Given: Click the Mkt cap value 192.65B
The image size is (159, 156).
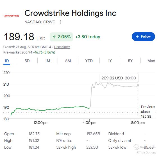Looking at the screenshot, I should (93, 134).
